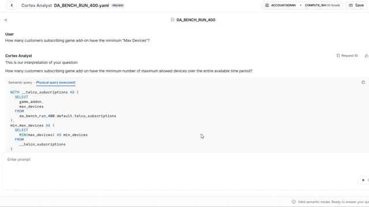Open the COMPUTE_WH warehouse selector

(322, 5)
